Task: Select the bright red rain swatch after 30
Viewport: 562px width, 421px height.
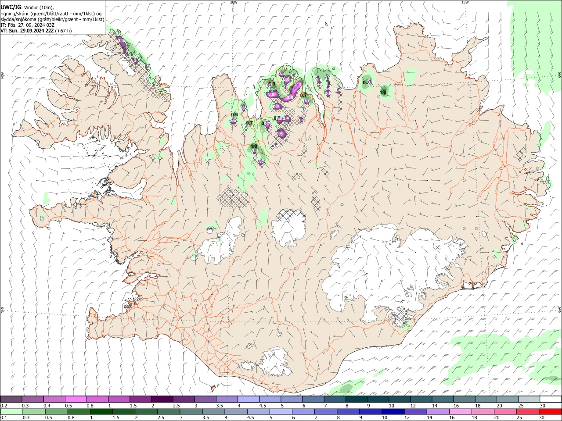Action: pyautogui.click(x=551, y=411)
